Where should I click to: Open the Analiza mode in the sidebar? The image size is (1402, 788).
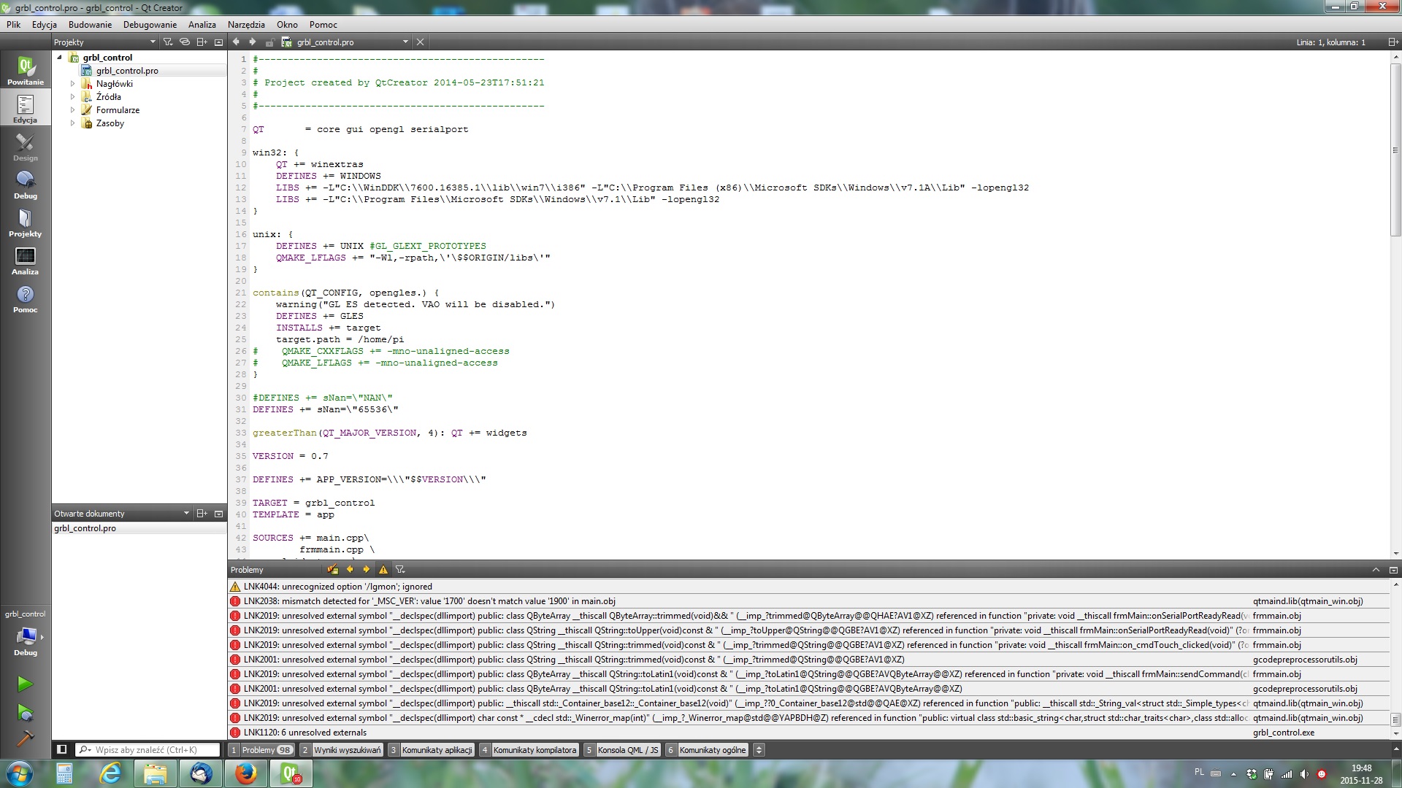[x=25, y=260]
